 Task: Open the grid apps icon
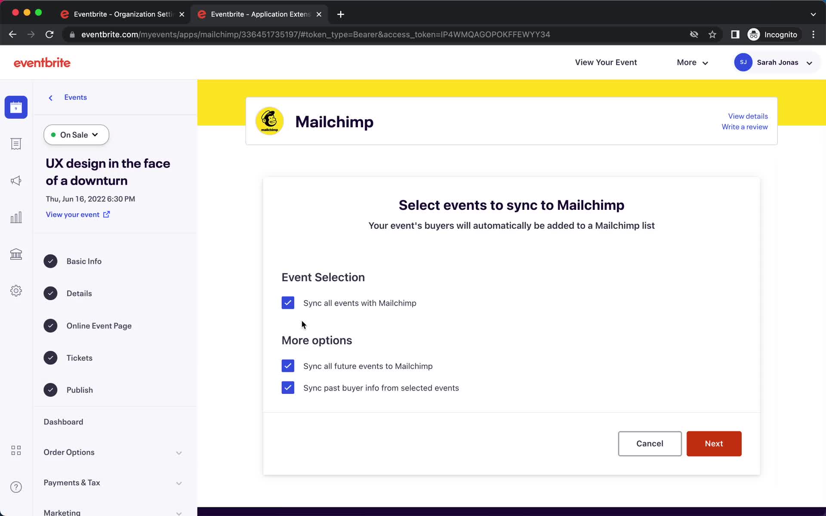[16, 451]
